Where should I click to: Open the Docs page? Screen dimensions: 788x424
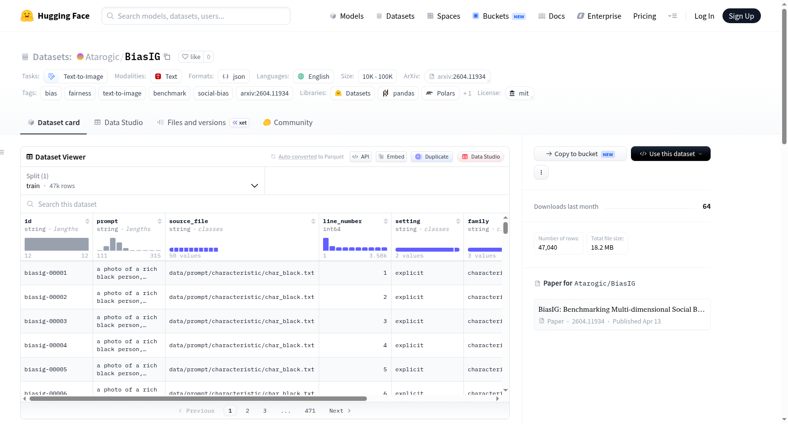pos(552,16)
